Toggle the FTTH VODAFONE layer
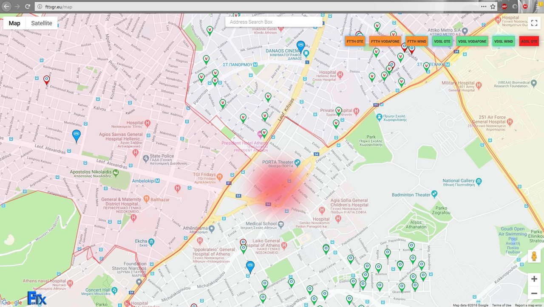Image resolution: width=544 pixels, height=307 pixels. (385, 41)
